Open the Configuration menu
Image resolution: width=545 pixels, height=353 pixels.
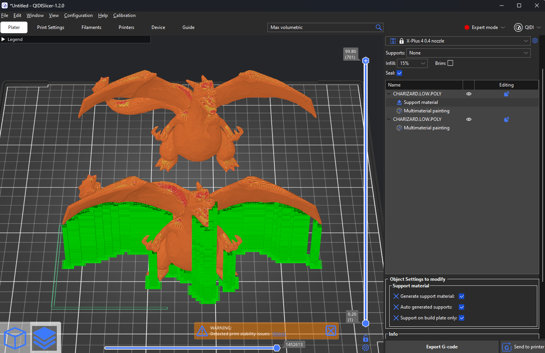78,15
